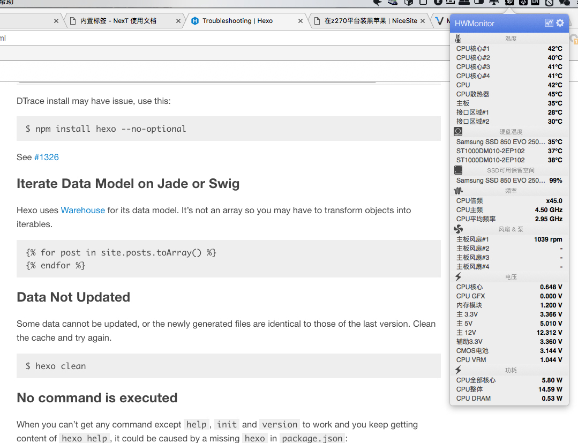Open the HWMonitor graph view icon
Viewport: 578px width, 443px height.
549,23
